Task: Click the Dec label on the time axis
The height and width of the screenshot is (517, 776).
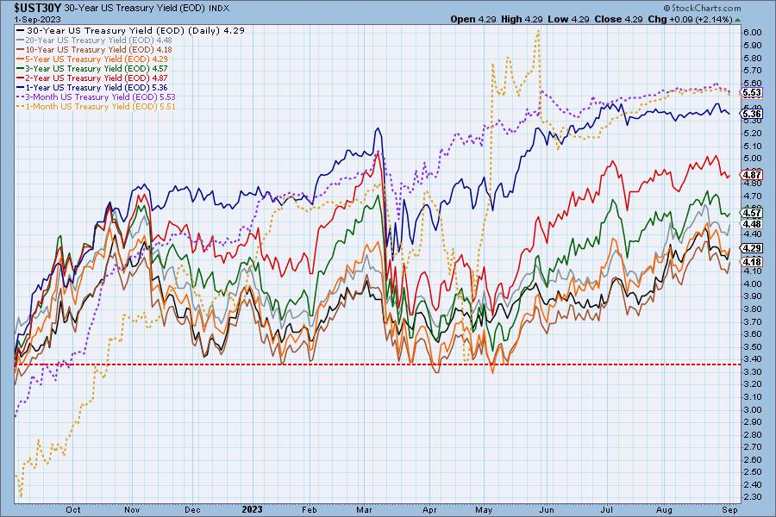Action: click(x=192, y=510)
